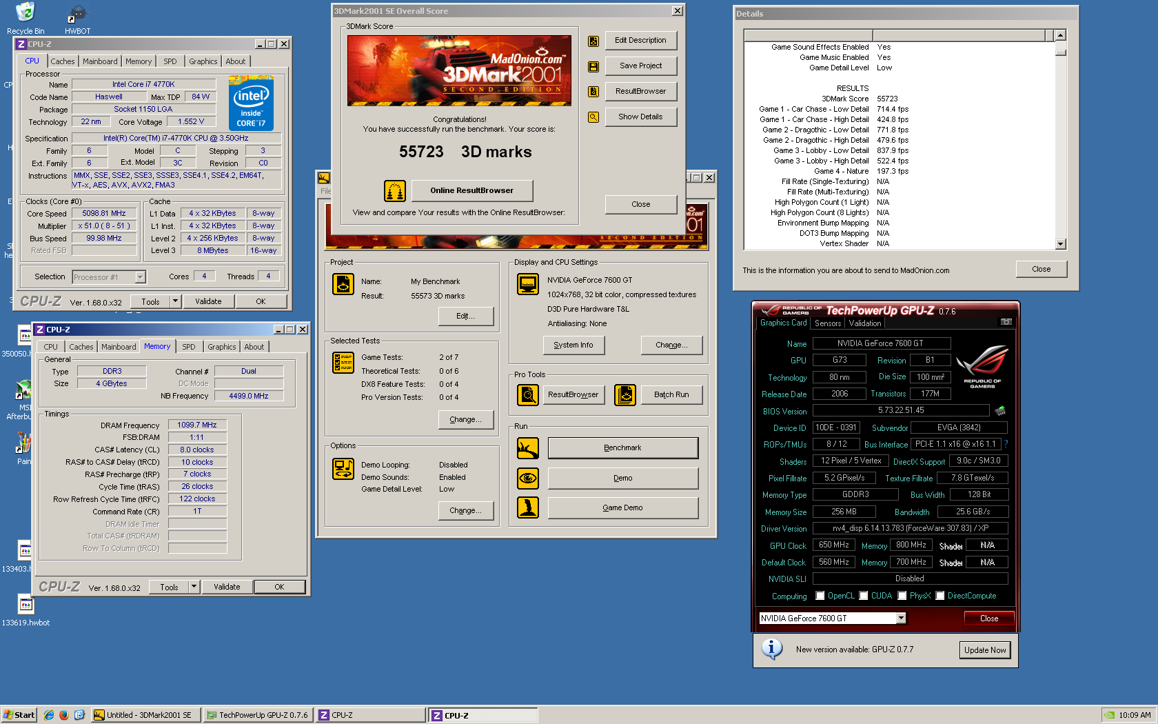Click Internet Explorer icon in quick launch
Viewport: 1158px width, 724px height.
coord(49,715)
